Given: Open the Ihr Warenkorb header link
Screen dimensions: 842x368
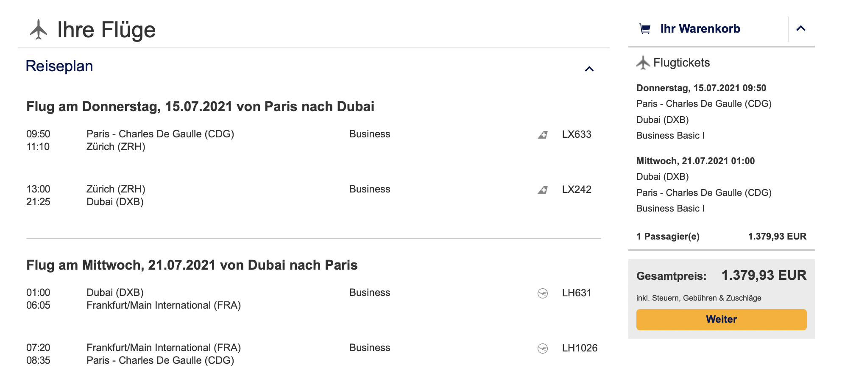Looking at the screenshot, I should (700, 28).
